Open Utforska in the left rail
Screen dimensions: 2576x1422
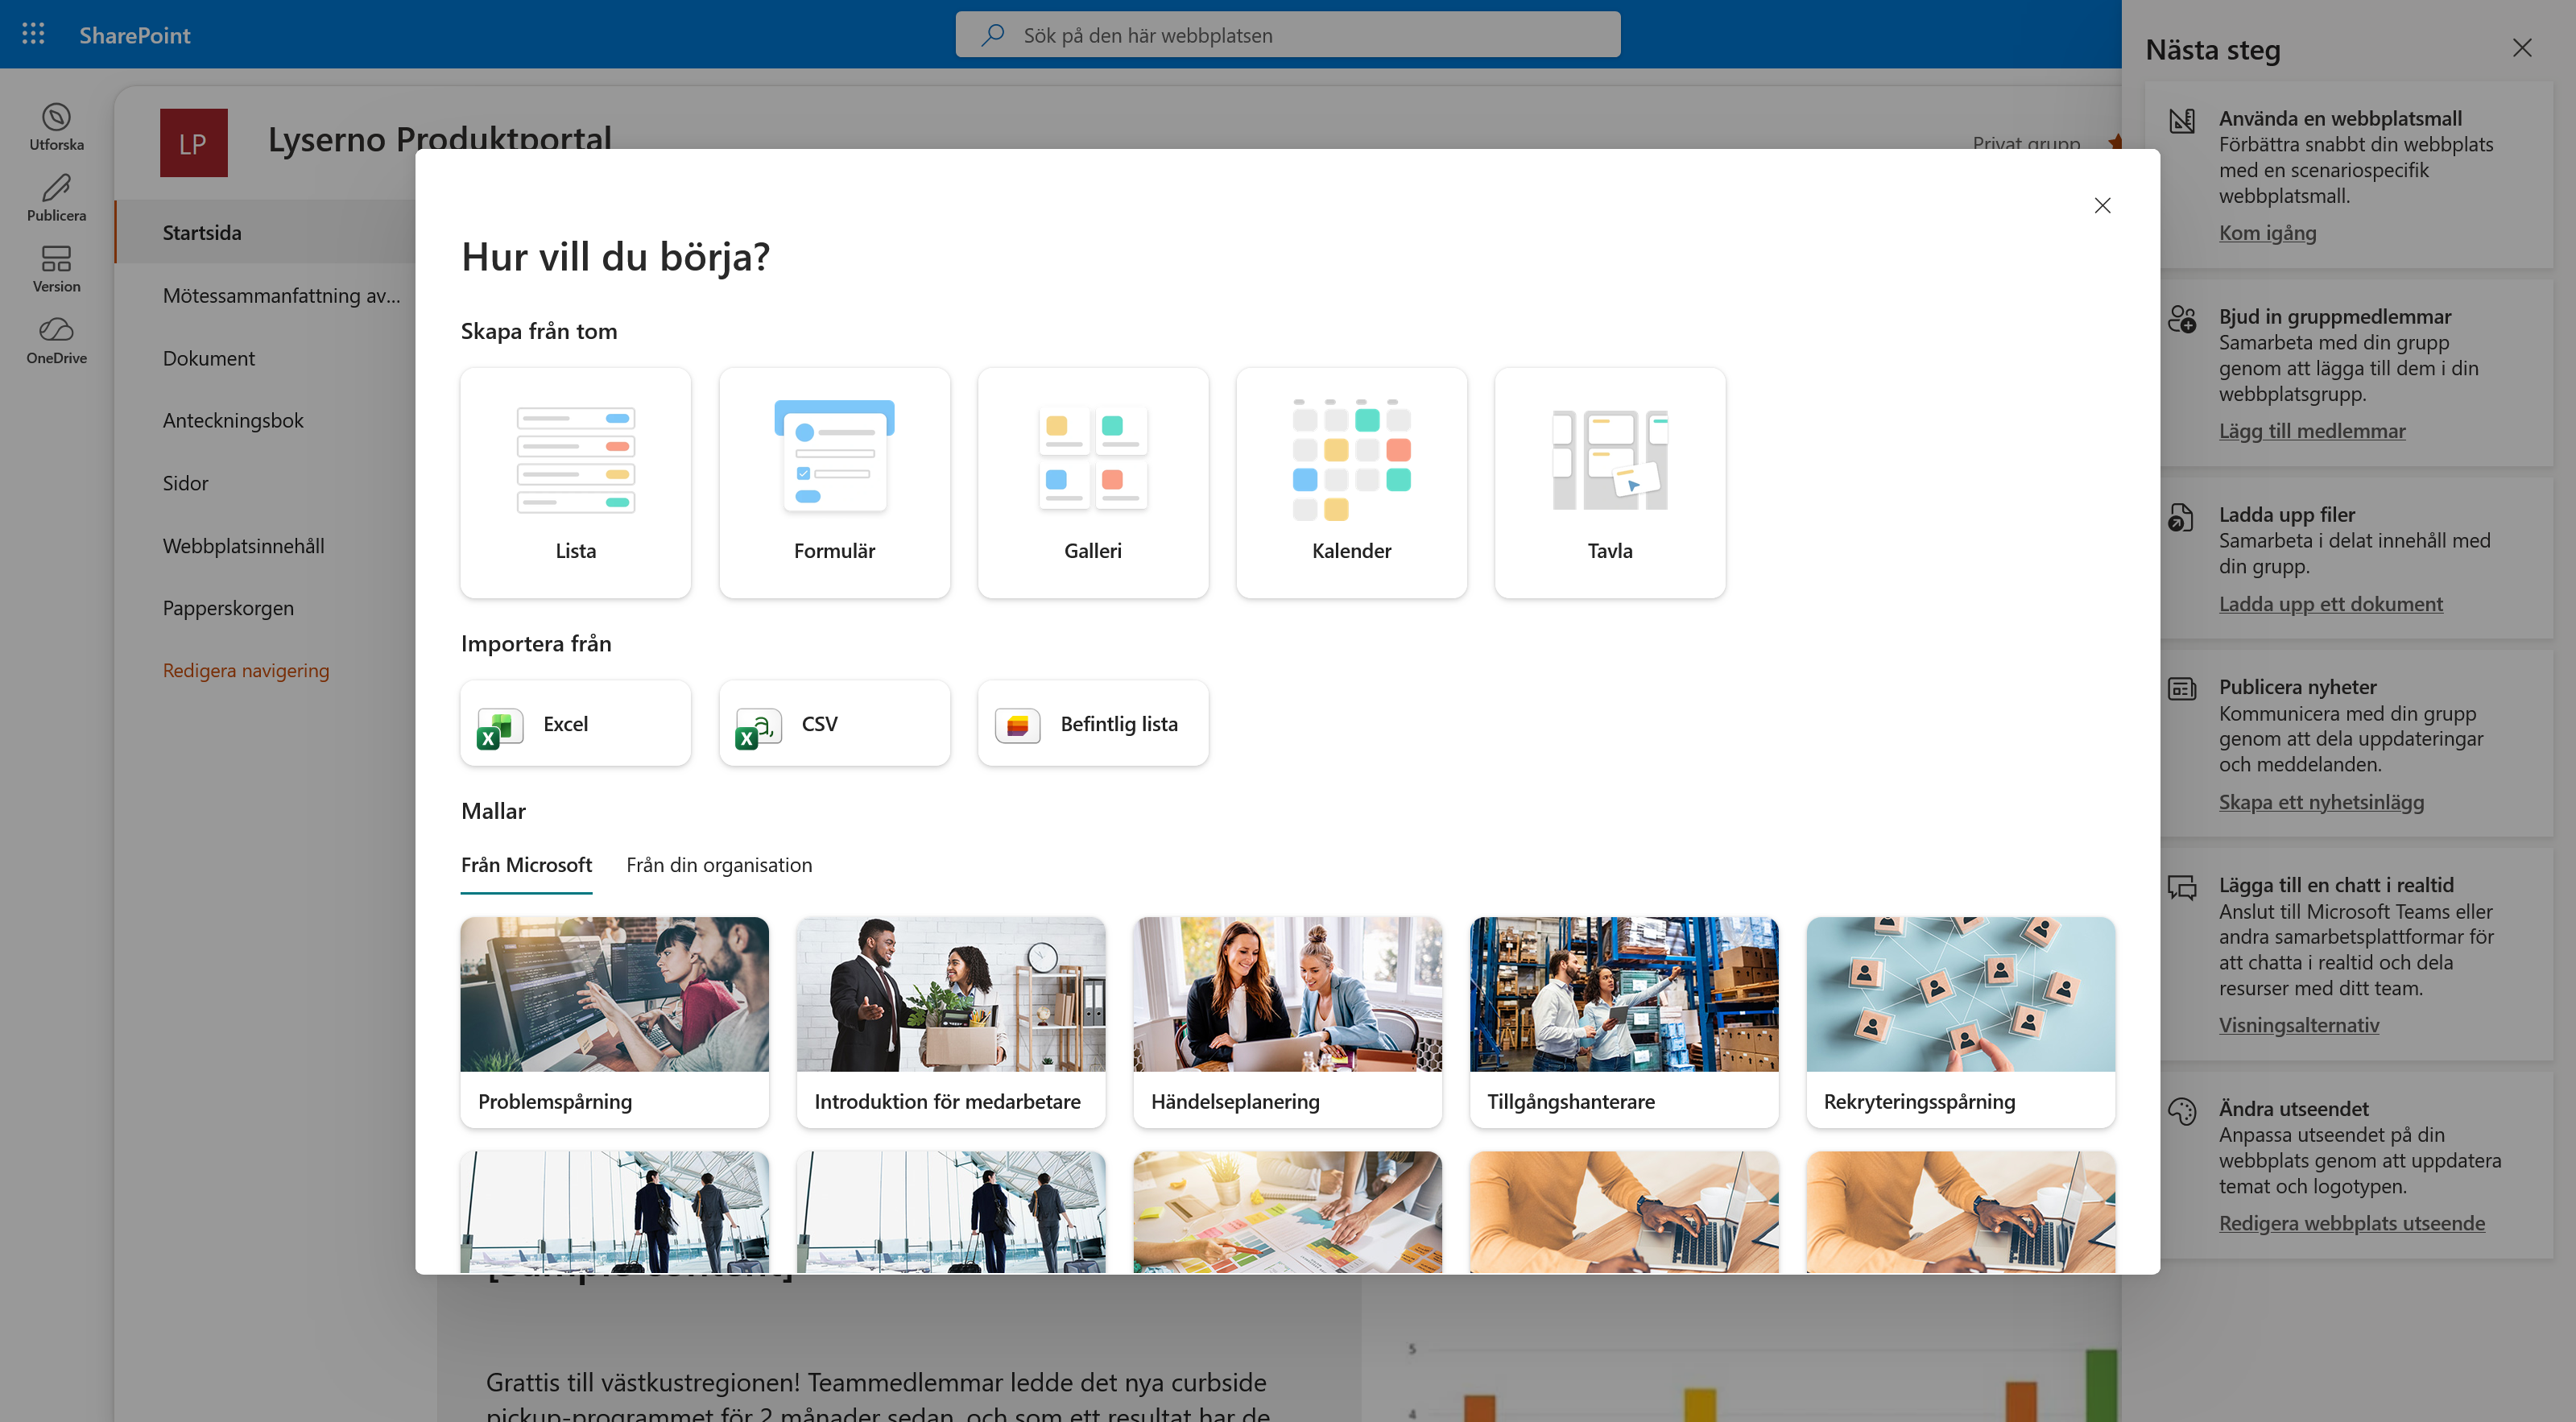point(56,127)
